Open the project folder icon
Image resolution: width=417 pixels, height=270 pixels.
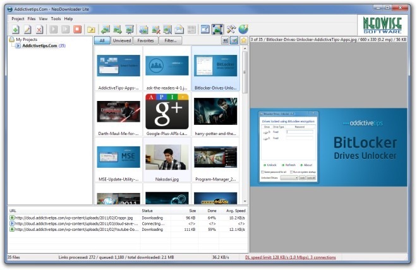click(91, 29)
